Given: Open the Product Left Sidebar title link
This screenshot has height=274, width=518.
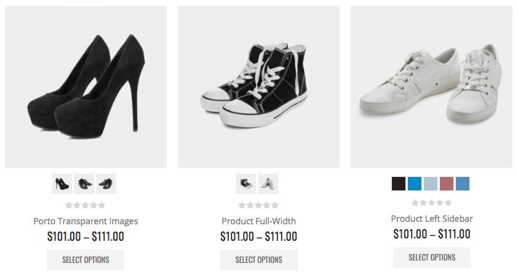Looking at the screenshot, I should coord(432,219).
